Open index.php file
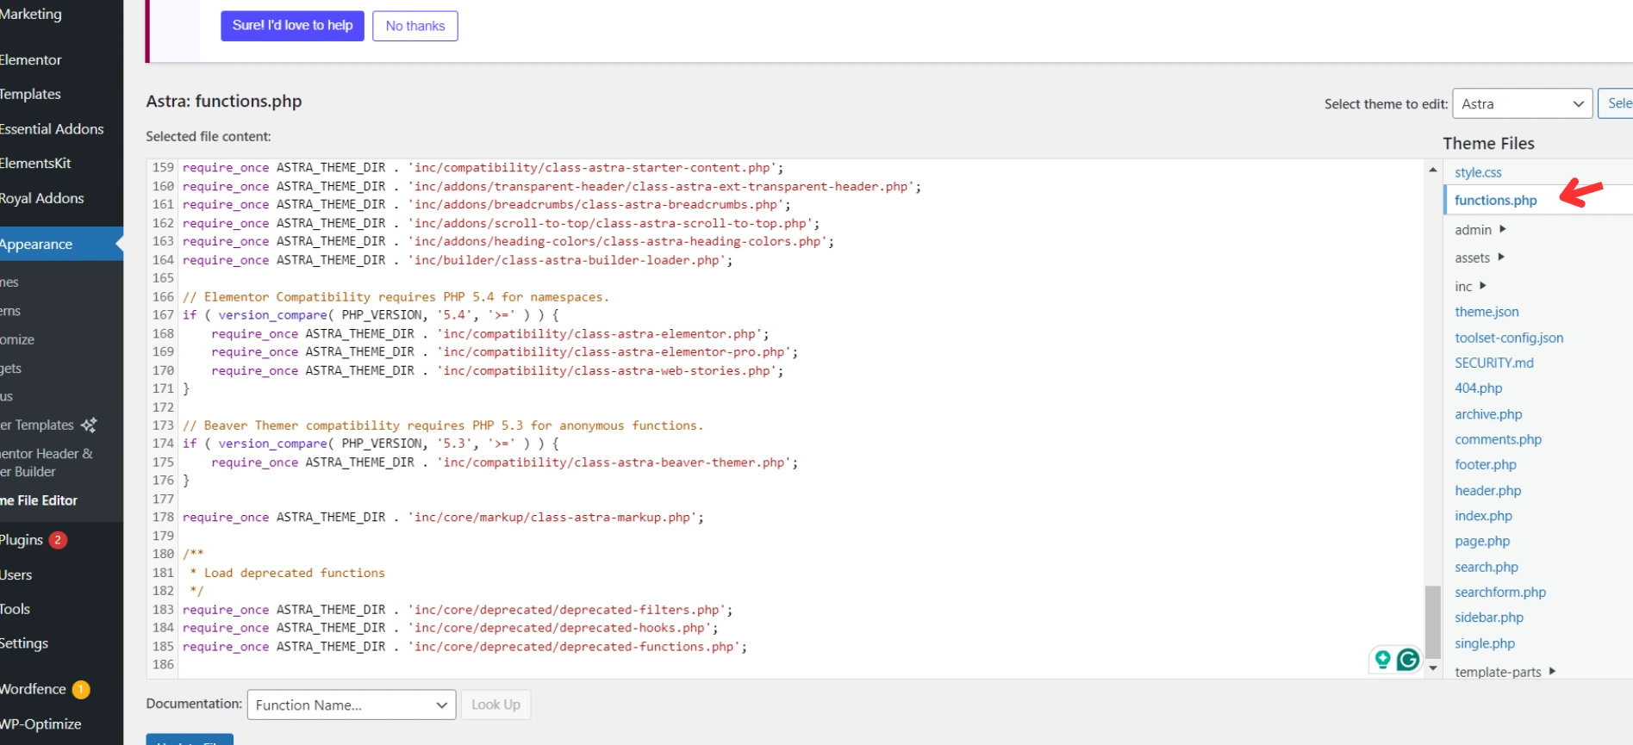Image resolution: width=1633 pixels, height=745 pixels. coord(1483,516)
